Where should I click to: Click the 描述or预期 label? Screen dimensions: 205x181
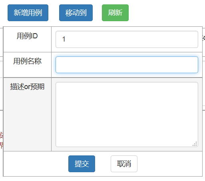pyautogui.click(x=27, y=87)
